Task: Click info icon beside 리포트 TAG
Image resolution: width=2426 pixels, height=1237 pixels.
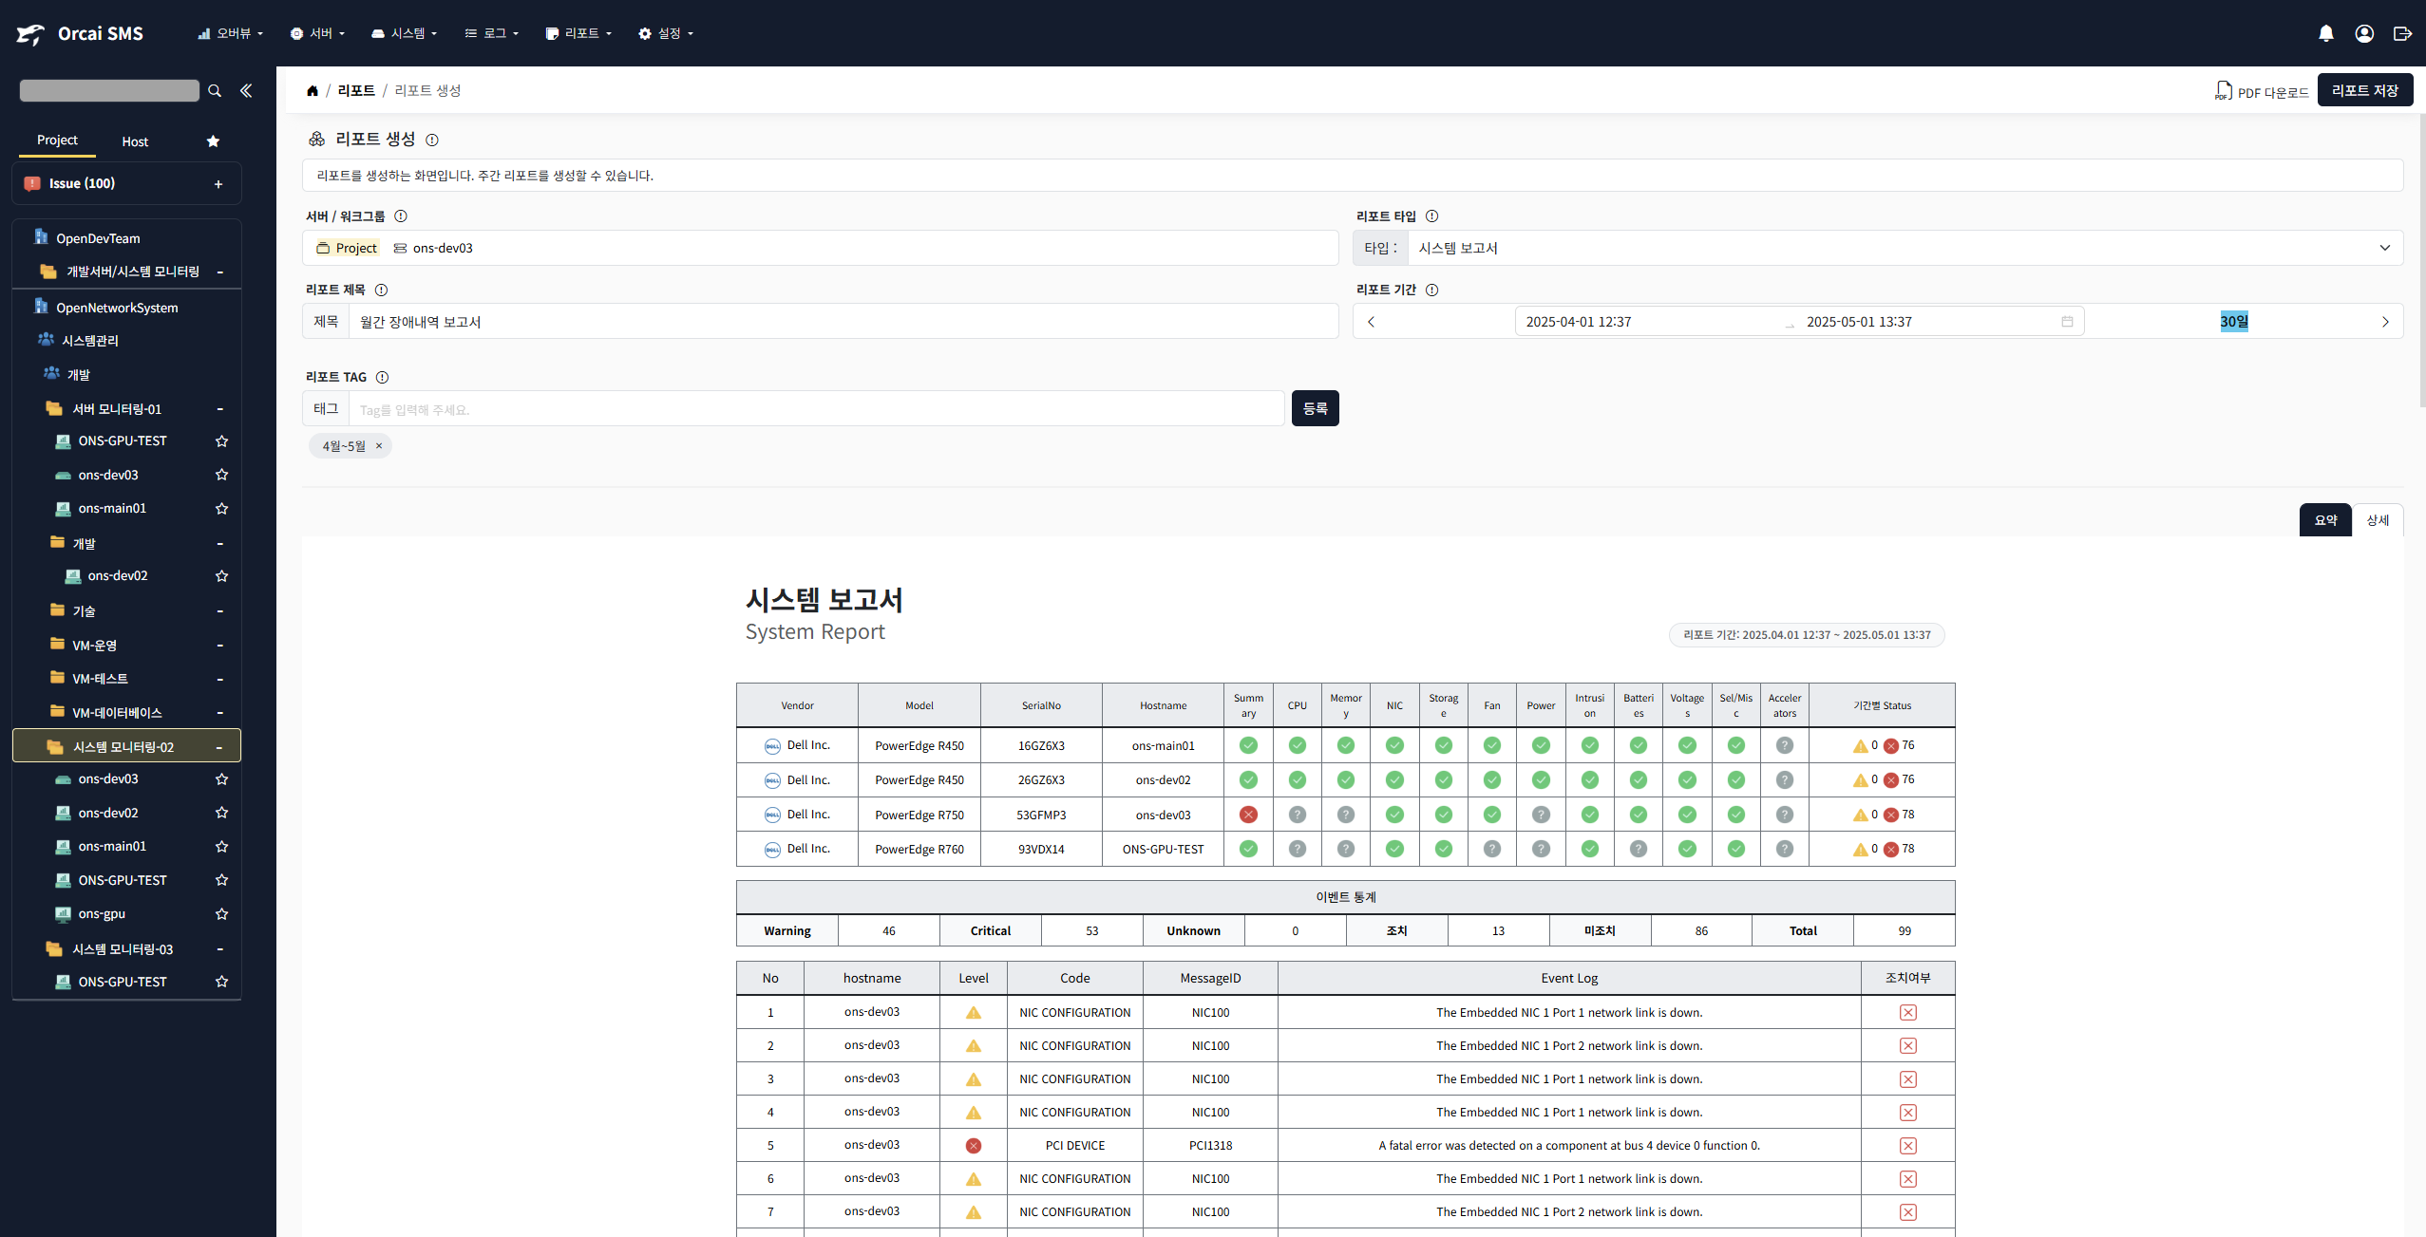Action: tap(382, 377)
